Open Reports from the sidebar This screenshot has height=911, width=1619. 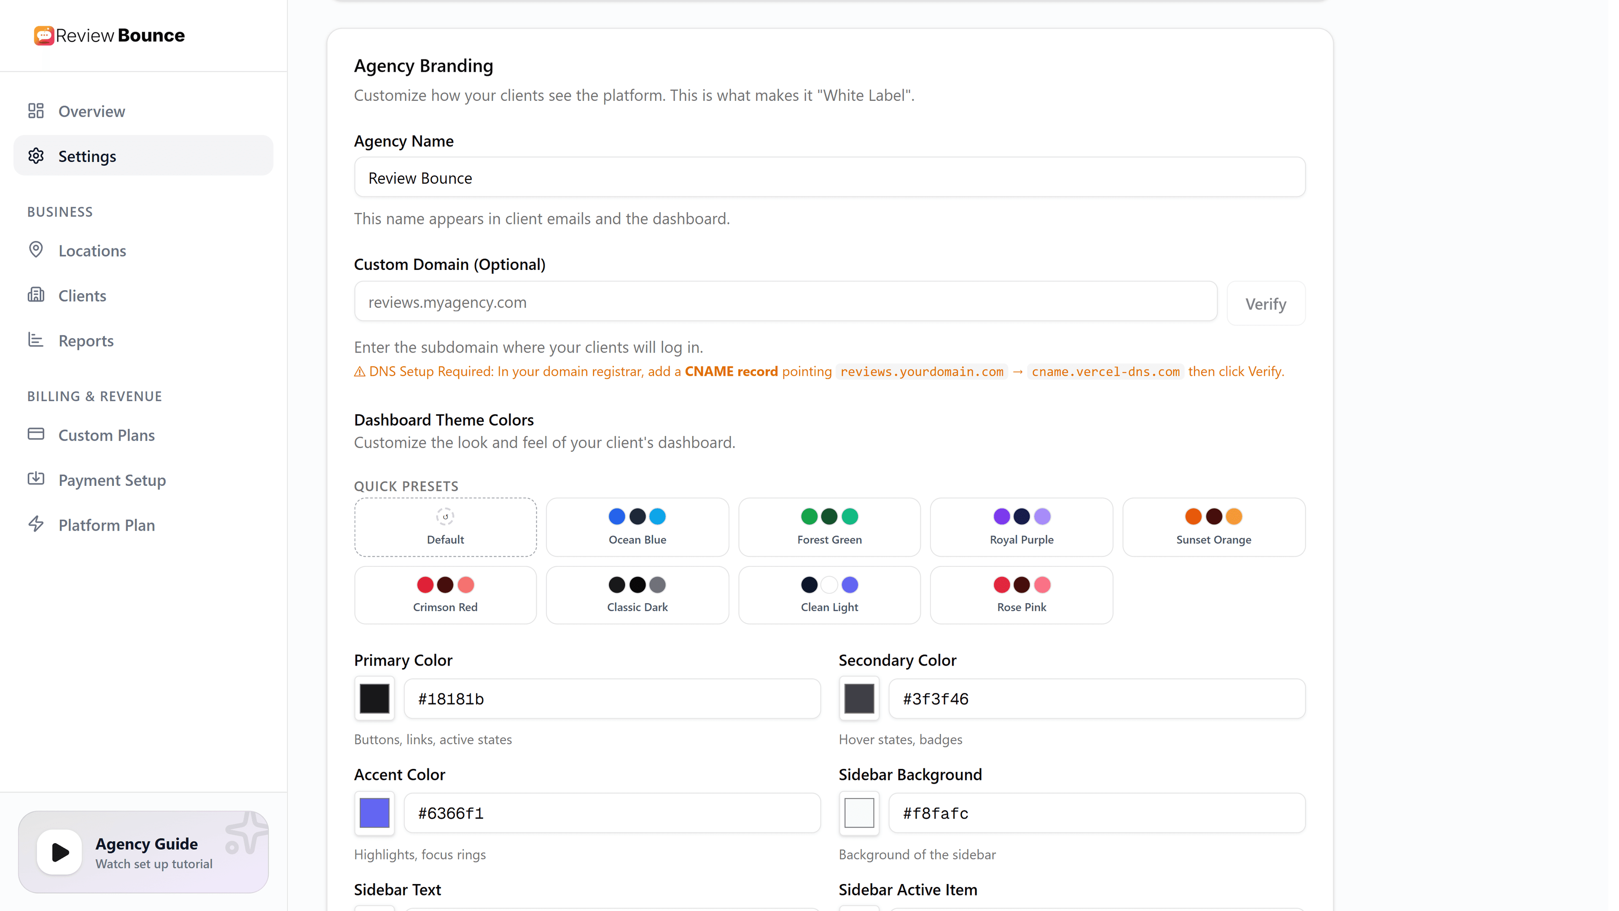[143, 340]
